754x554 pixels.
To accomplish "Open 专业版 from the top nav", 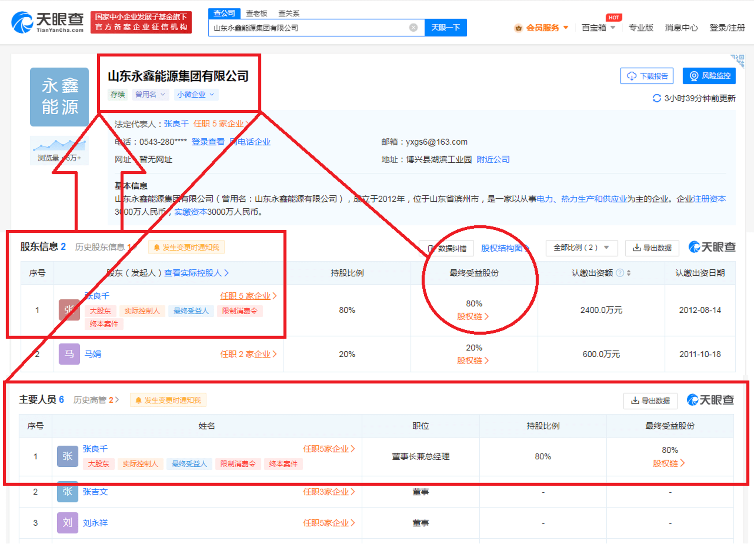I will tap(640, 28).
